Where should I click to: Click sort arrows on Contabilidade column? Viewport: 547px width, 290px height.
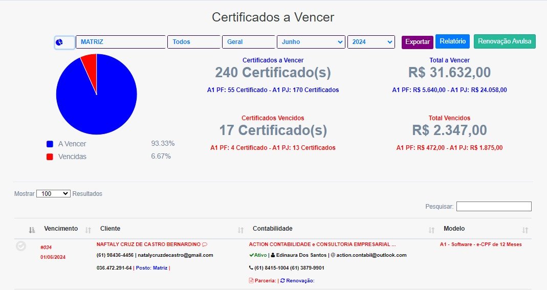coord(431,230)
